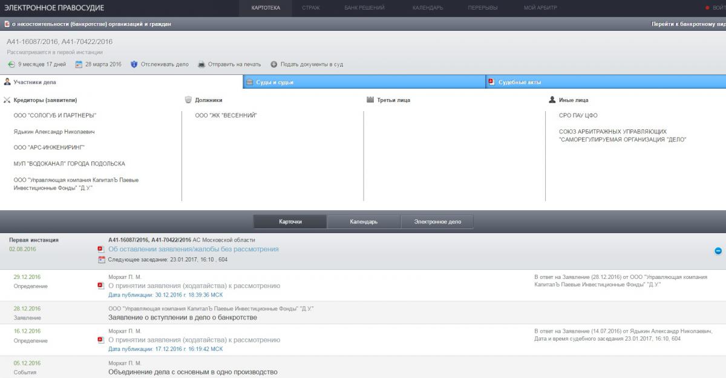
Task: Click calendar icon beside 28 марта 2016
Action: pos(79,65)
